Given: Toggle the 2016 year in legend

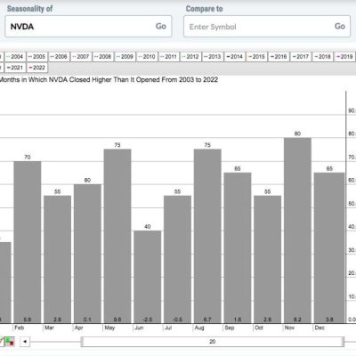Looking at the screenshot, I should 279,57.
